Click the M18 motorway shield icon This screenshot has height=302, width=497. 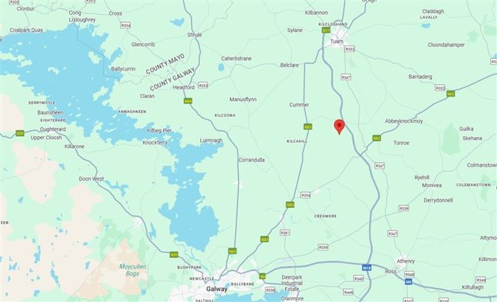point(367,268)
